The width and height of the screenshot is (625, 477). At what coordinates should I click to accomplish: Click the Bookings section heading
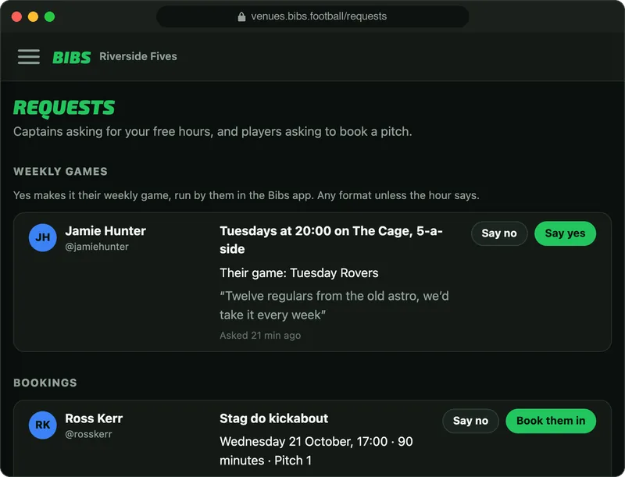[45, 383]
